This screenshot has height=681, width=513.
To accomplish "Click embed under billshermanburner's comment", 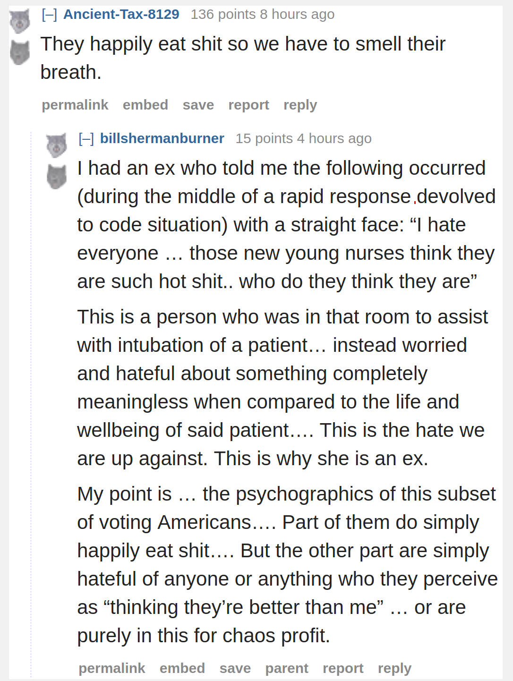I will (x=182, y=668).
